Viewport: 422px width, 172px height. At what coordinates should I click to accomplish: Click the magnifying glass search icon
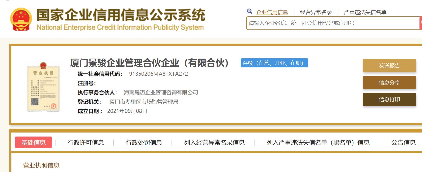pyautogui.click(x=249, y=11)
